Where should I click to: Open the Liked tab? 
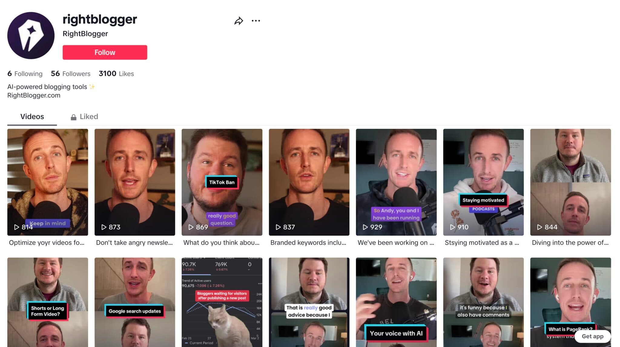(88, 117)
